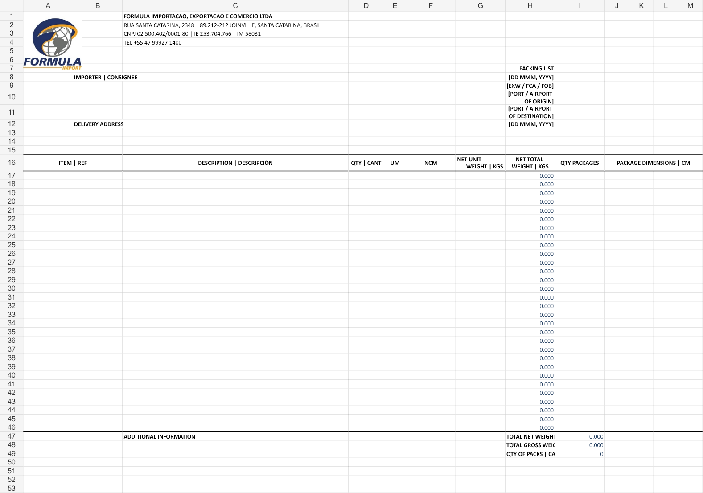Viewport: 703px width, 493px height.
Task: Select the row 47 header
Action: (x=12, y=436)
